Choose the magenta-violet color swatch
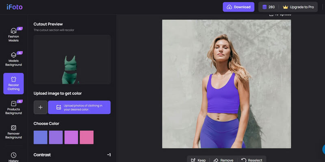Viewport: 325px width, 162px height. coord(71,137)
